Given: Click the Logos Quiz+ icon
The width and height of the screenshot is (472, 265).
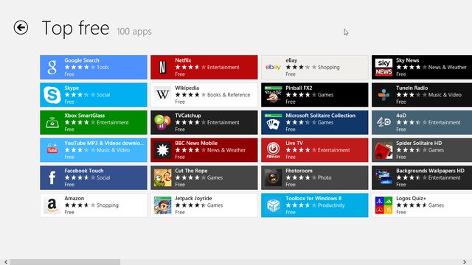Looking at the screenshot, I should pyautogui.click(x=383, y=205).
